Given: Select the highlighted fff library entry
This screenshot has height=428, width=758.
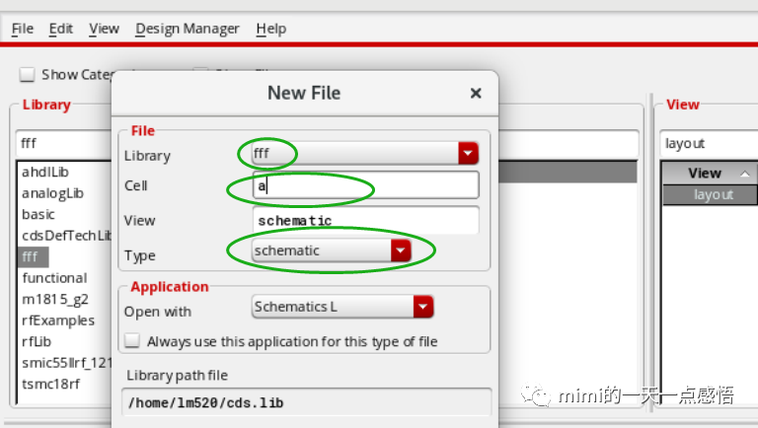Looking at the screenshot, I should tap(32, 256).
